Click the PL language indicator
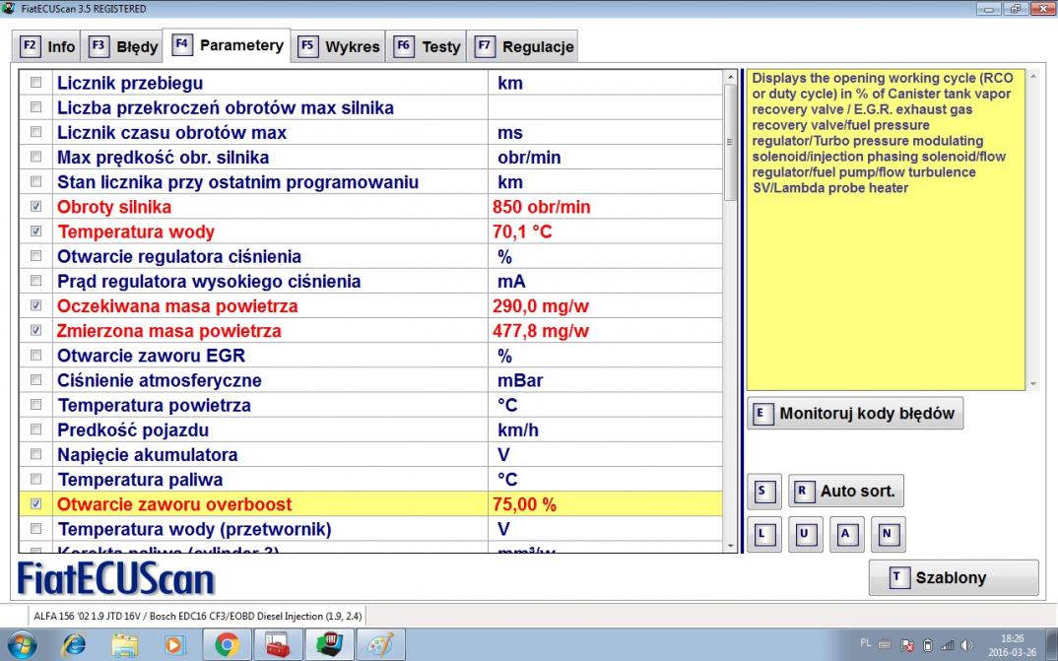1058x661 pixels. coord(865,643)
